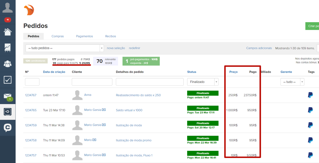The image size is (319, 163).
Task: Open the home dashboard sidebar icon
Action: point(7,32)
